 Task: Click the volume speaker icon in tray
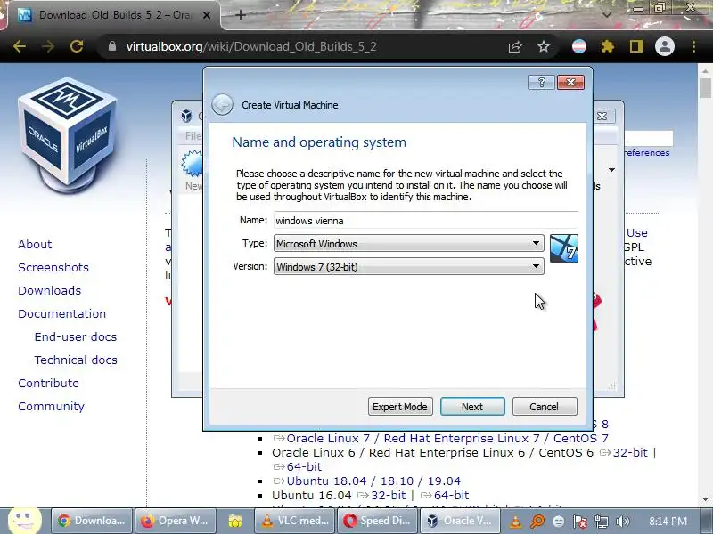click(x=622, y=522)
